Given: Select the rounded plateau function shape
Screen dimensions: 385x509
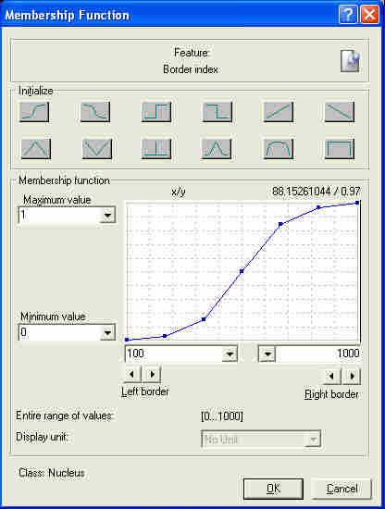Looking at the screenshot, I should (x=279, y=149).
